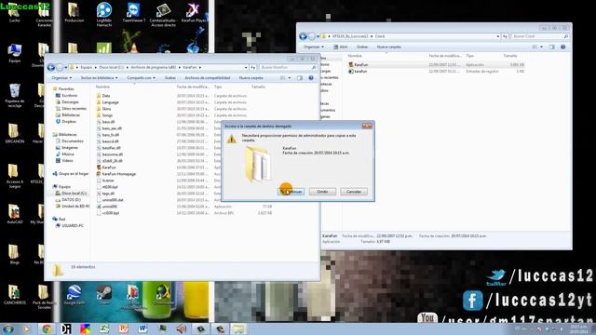Select the bass.dll file
This screenshot has height=335, width=596.
105,122
